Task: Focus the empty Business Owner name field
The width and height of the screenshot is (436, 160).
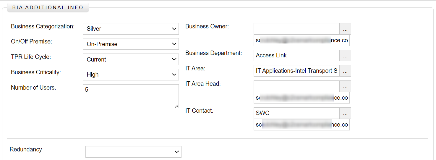Action: (x=296, y=29)
